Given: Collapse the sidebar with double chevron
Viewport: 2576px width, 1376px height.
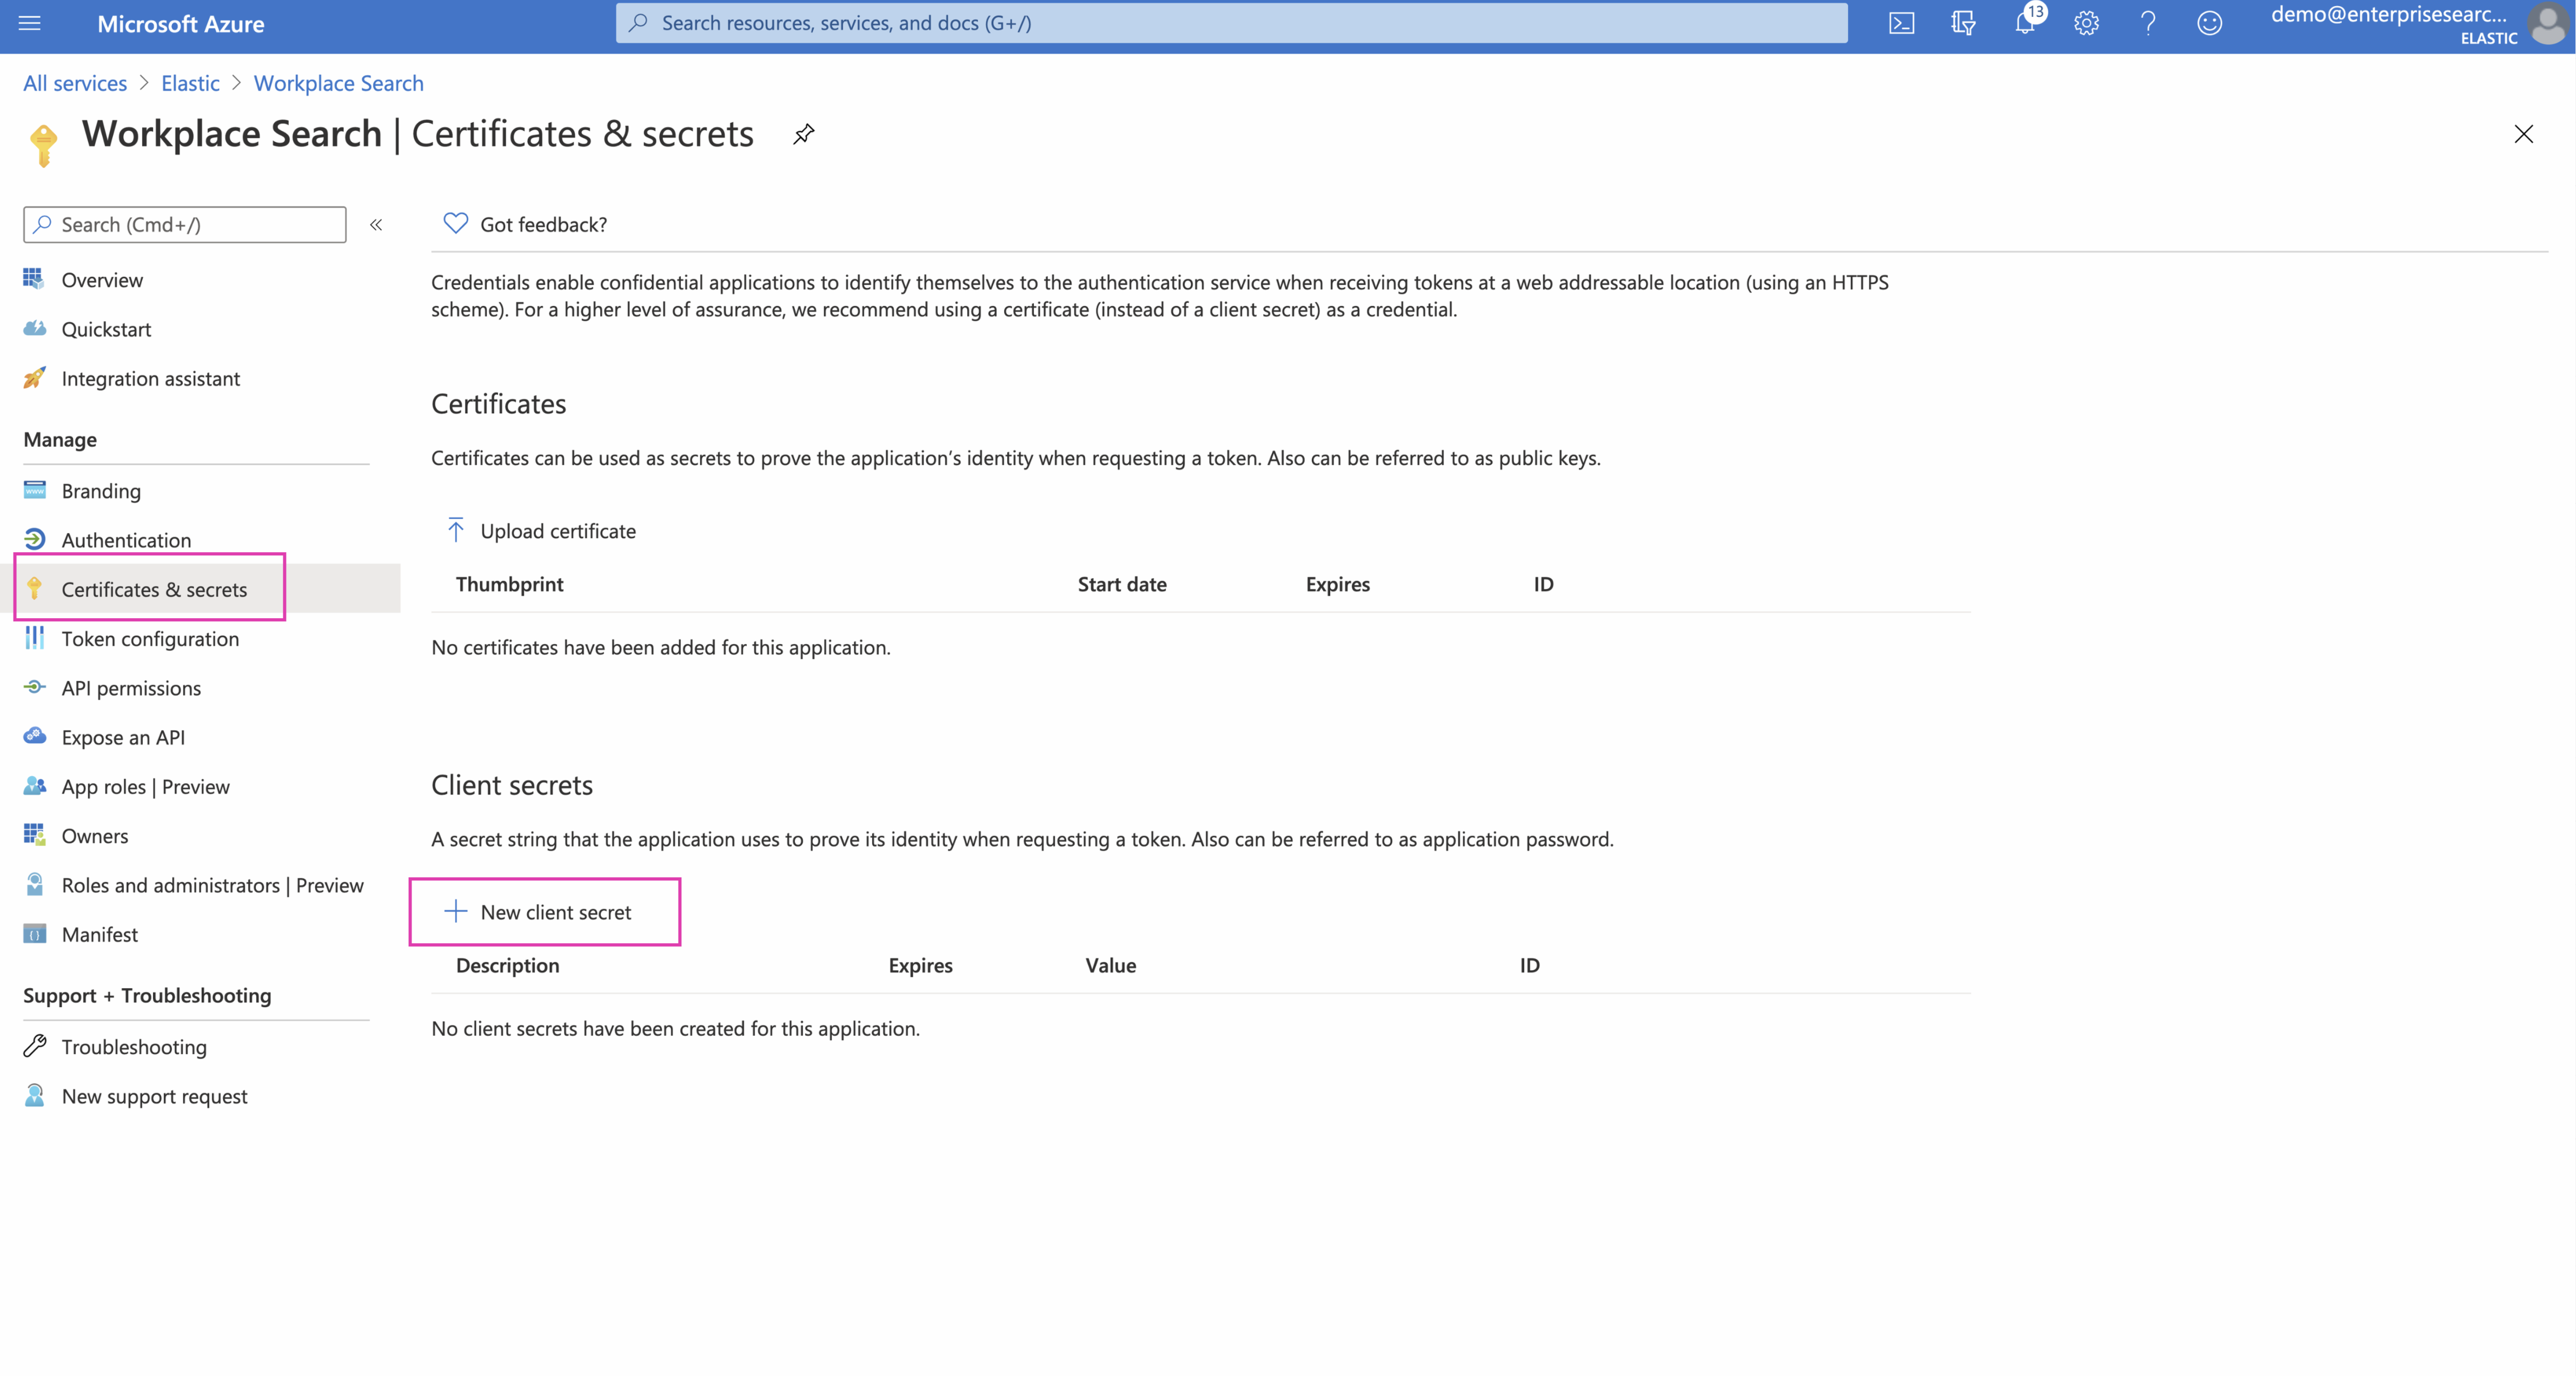Looking at the screenshot, I should click(x=376, y=225).
